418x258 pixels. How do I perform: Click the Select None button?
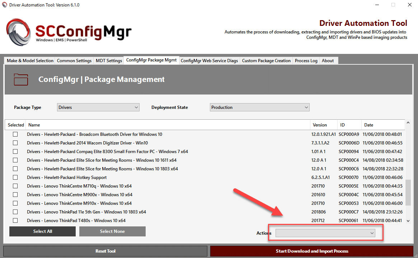click(x=112, y=231)
